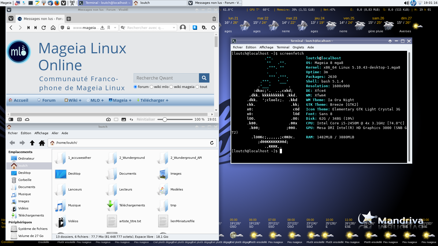The height and width of the screenshot is (246, 438).
Task: Click the network wireless icon in tray
Action: 420,3
